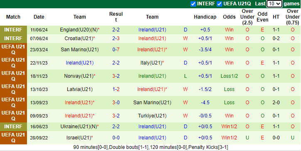Open Ireland(U21) in the 23/03/24 row

152,50
